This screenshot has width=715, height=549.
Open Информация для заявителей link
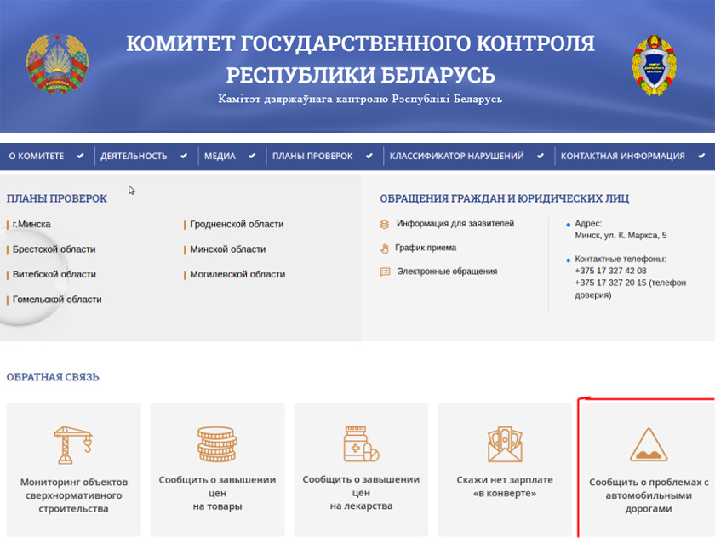tap(455, 224)
